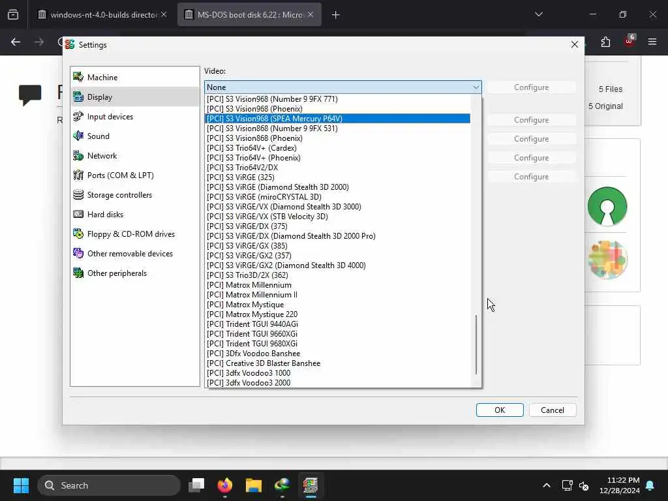The height and width of the screenshot is (501, 668).
Task: Open the browser hamburger menu
Action: coord(652,42)
